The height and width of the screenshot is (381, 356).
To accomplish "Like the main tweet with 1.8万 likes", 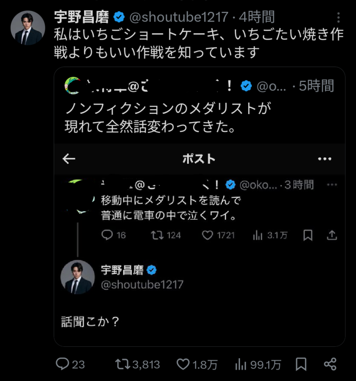I will (183, 364).
